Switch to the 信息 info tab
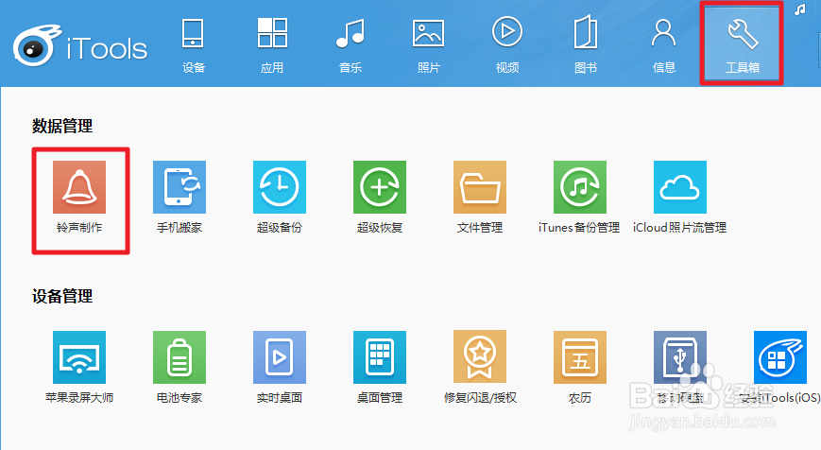 click(x=663, y=45)
